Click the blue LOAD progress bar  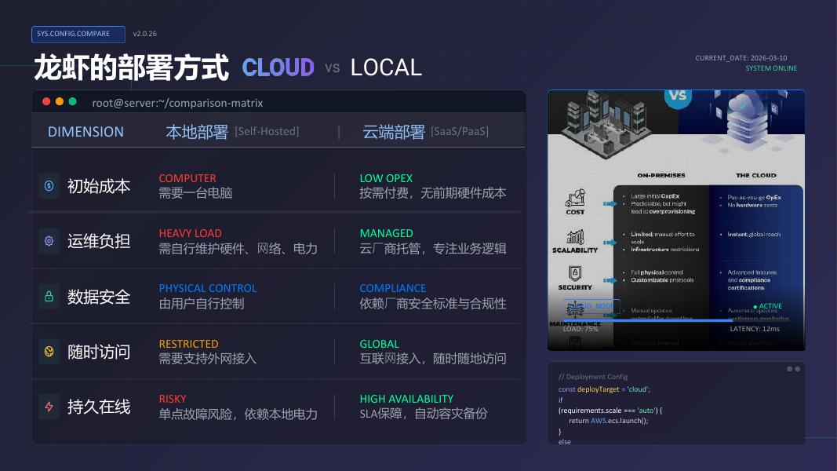click(x=646, y=320)
